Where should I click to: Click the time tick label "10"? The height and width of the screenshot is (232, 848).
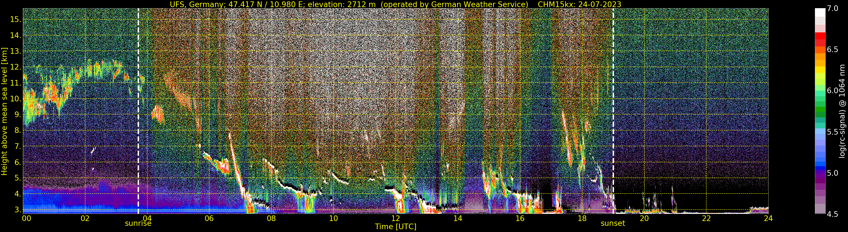333,218
